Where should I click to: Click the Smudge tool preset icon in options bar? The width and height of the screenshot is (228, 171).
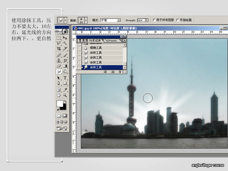pos(61,20)
